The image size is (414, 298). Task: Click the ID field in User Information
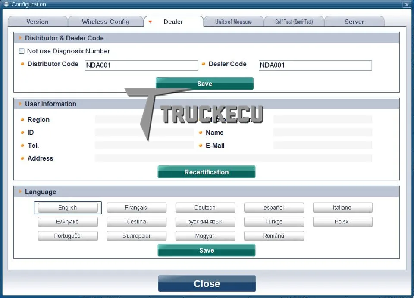coord(144,132)
